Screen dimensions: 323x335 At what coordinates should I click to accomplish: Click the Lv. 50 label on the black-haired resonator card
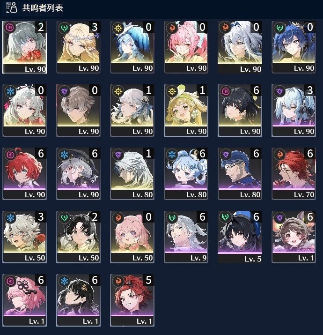[x=88, y=258]
